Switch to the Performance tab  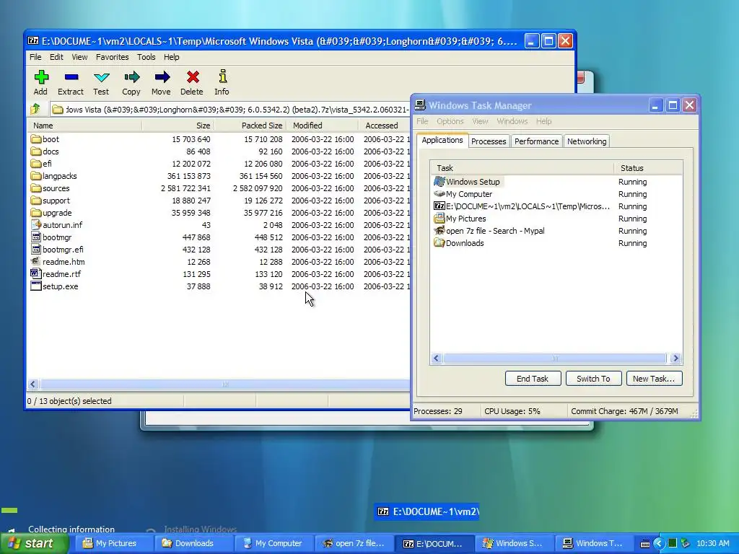coord(536,141)
